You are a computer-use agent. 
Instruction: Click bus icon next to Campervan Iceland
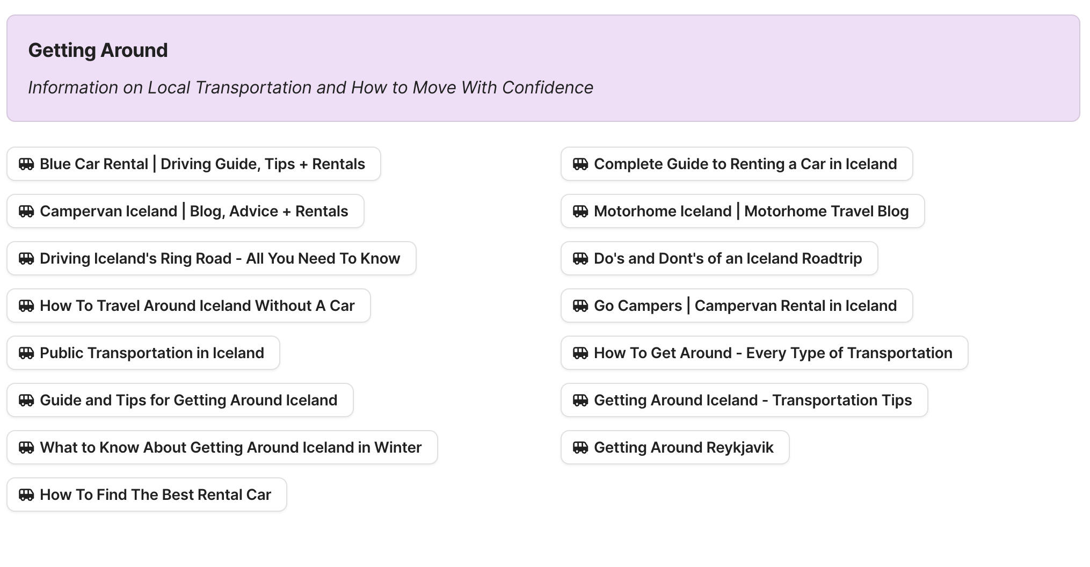tap(26, 211)
